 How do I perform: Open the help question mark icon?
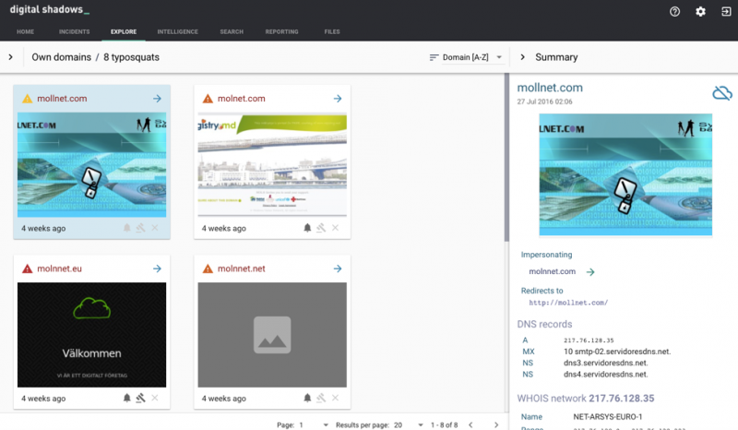[x=674, y=12]
